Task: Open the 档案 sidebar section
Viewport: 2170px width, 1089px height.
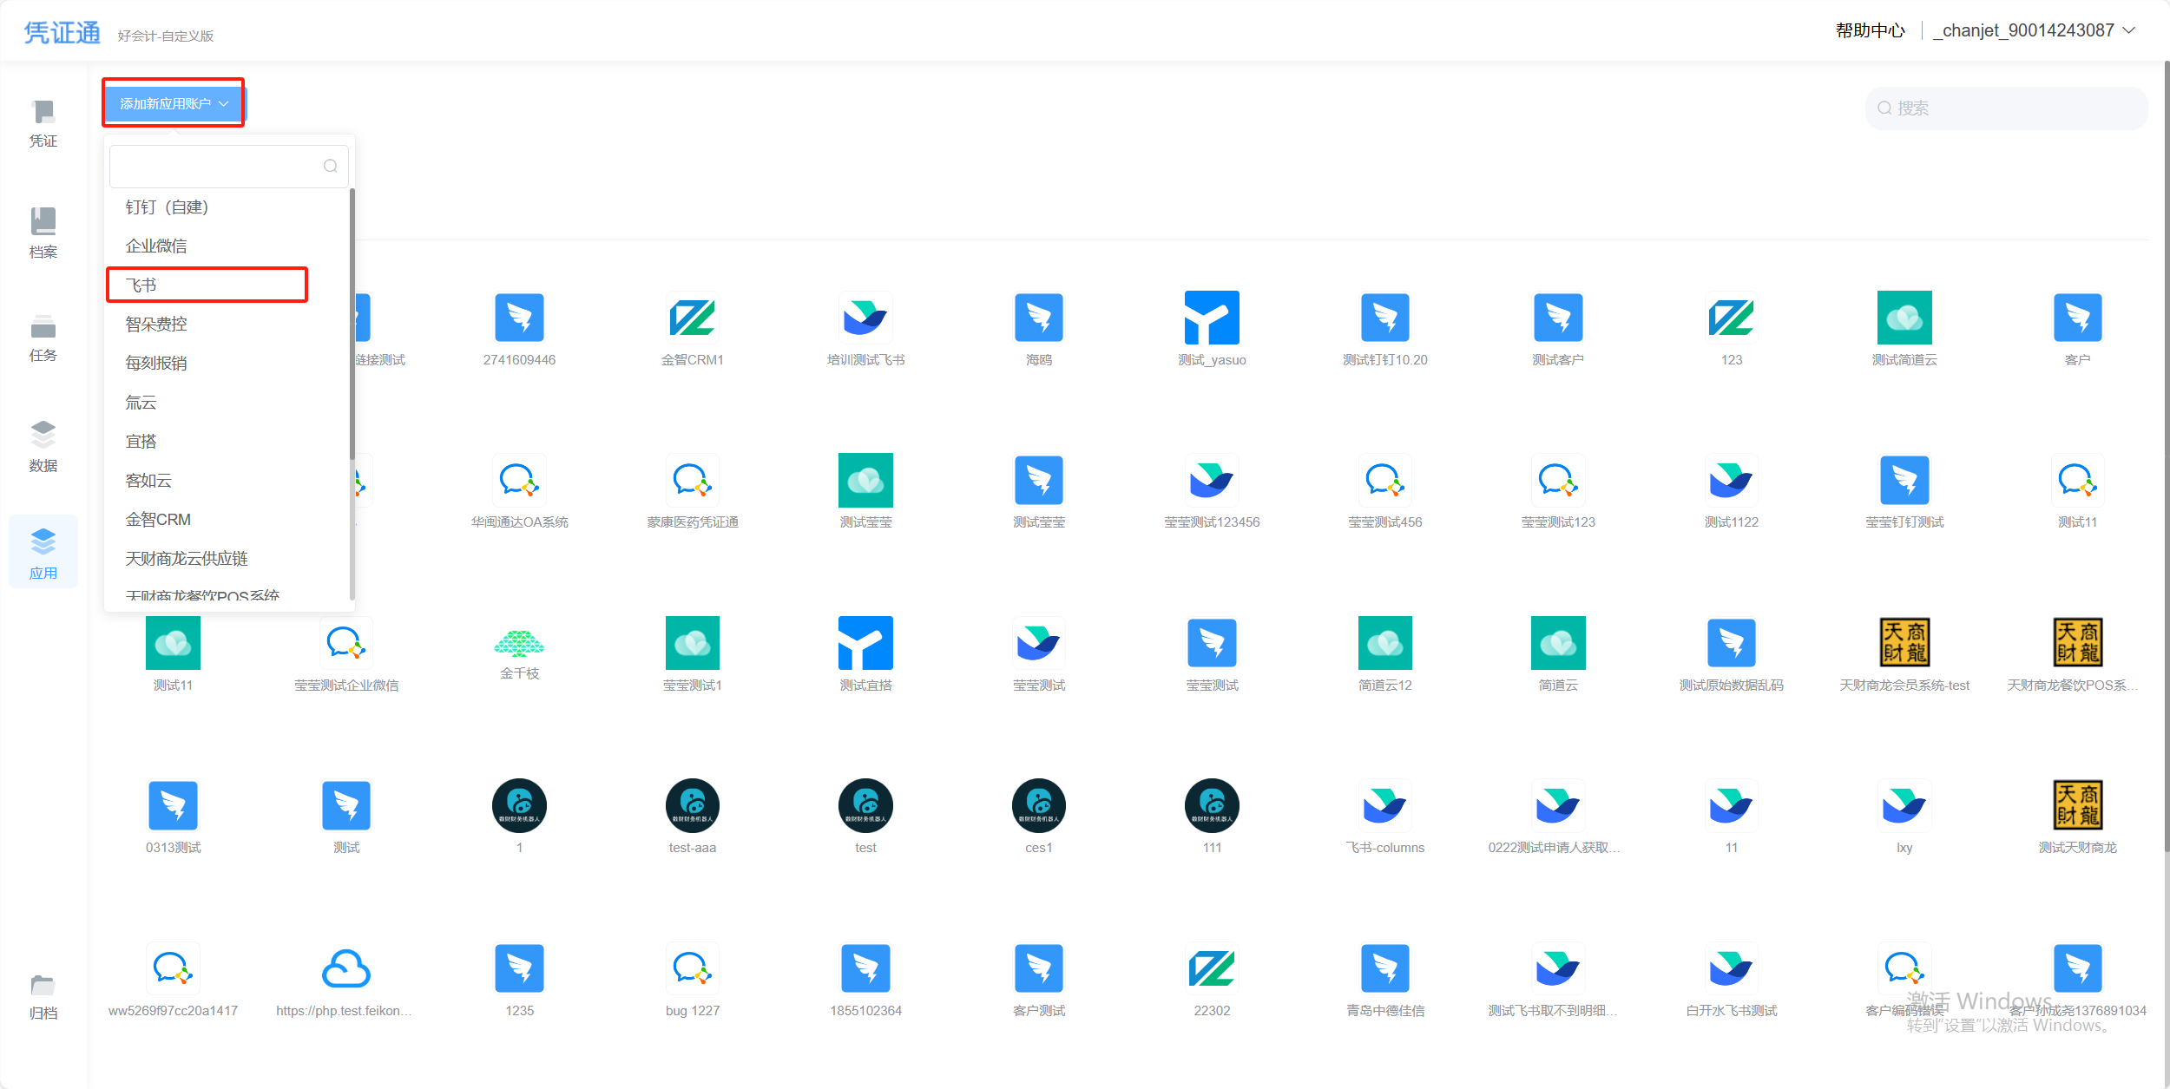Action: click(x=43, y=233)
